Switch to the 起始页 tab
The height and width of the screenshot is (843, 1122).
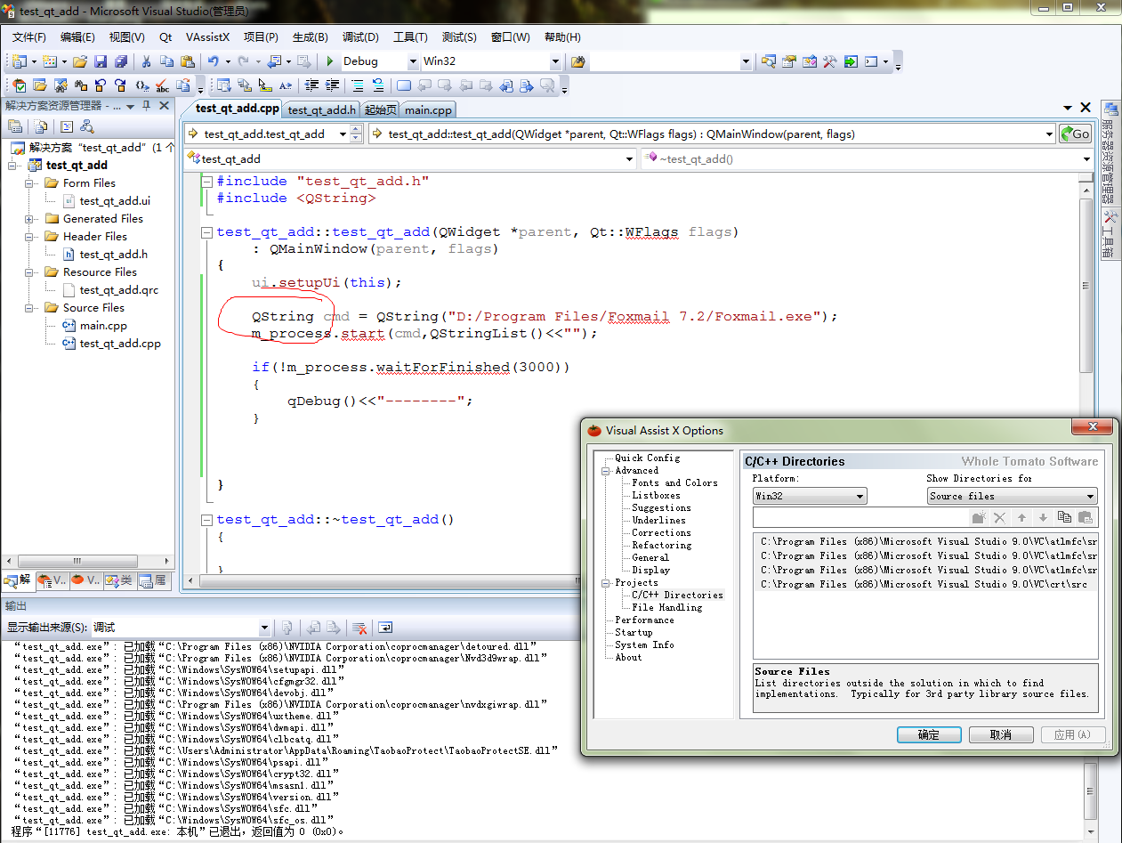pos(380,109)
